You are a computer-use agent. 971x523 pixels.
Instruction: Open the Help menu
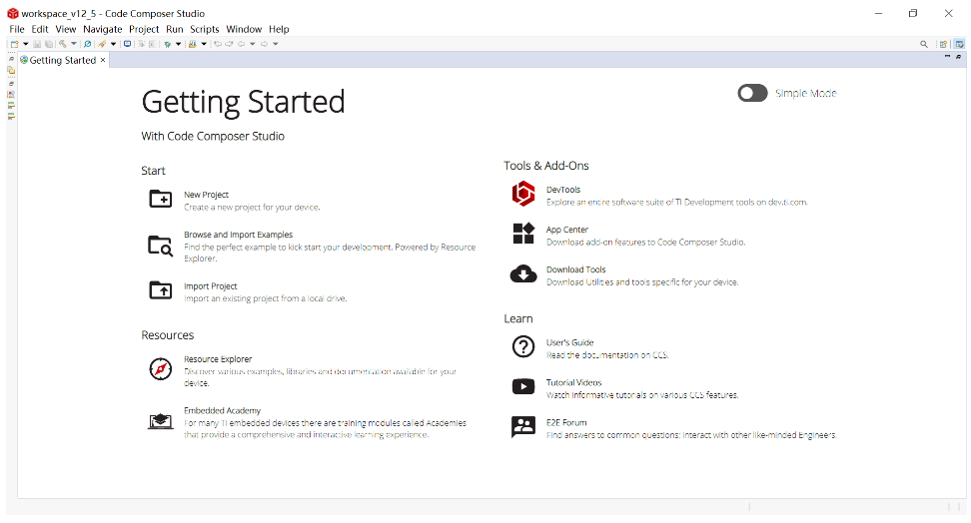pyautogui.click(x=279, y=29)
